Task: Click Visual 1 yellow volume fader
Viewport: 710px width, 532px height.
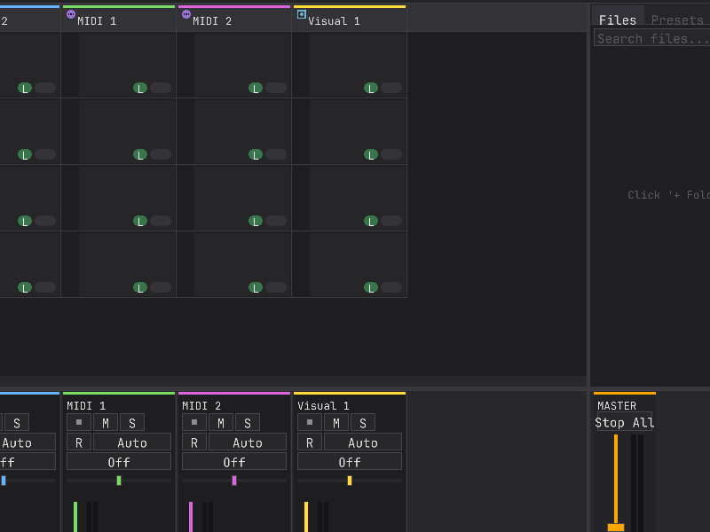Action: (x=306, y=517)
